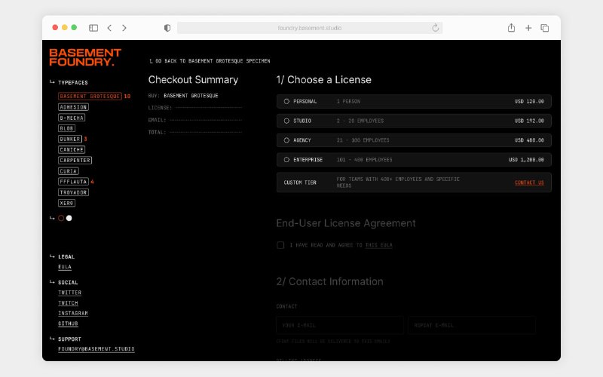This screenshot has height=377, width=603.
Task: Open the browser share icon
Action: point(511,28)
